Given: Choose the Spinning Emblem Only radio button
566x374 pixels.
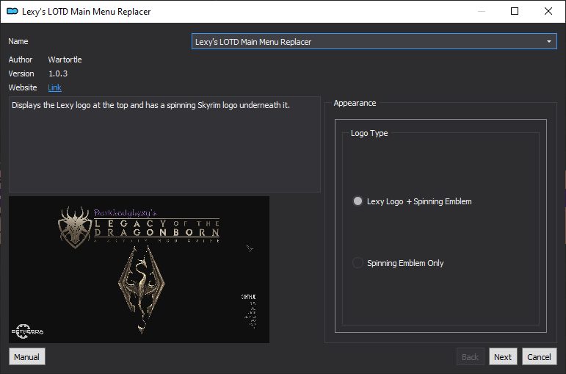Looking at the screenshot, I should [x=358, y=263].
